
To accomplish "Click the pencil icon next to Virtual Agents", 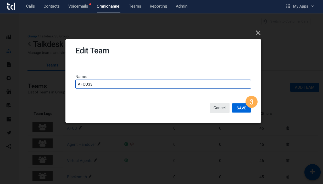I will click(96, 160).
